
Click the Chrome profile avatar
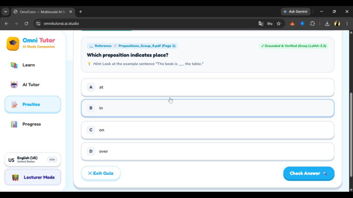coord(337,23)
